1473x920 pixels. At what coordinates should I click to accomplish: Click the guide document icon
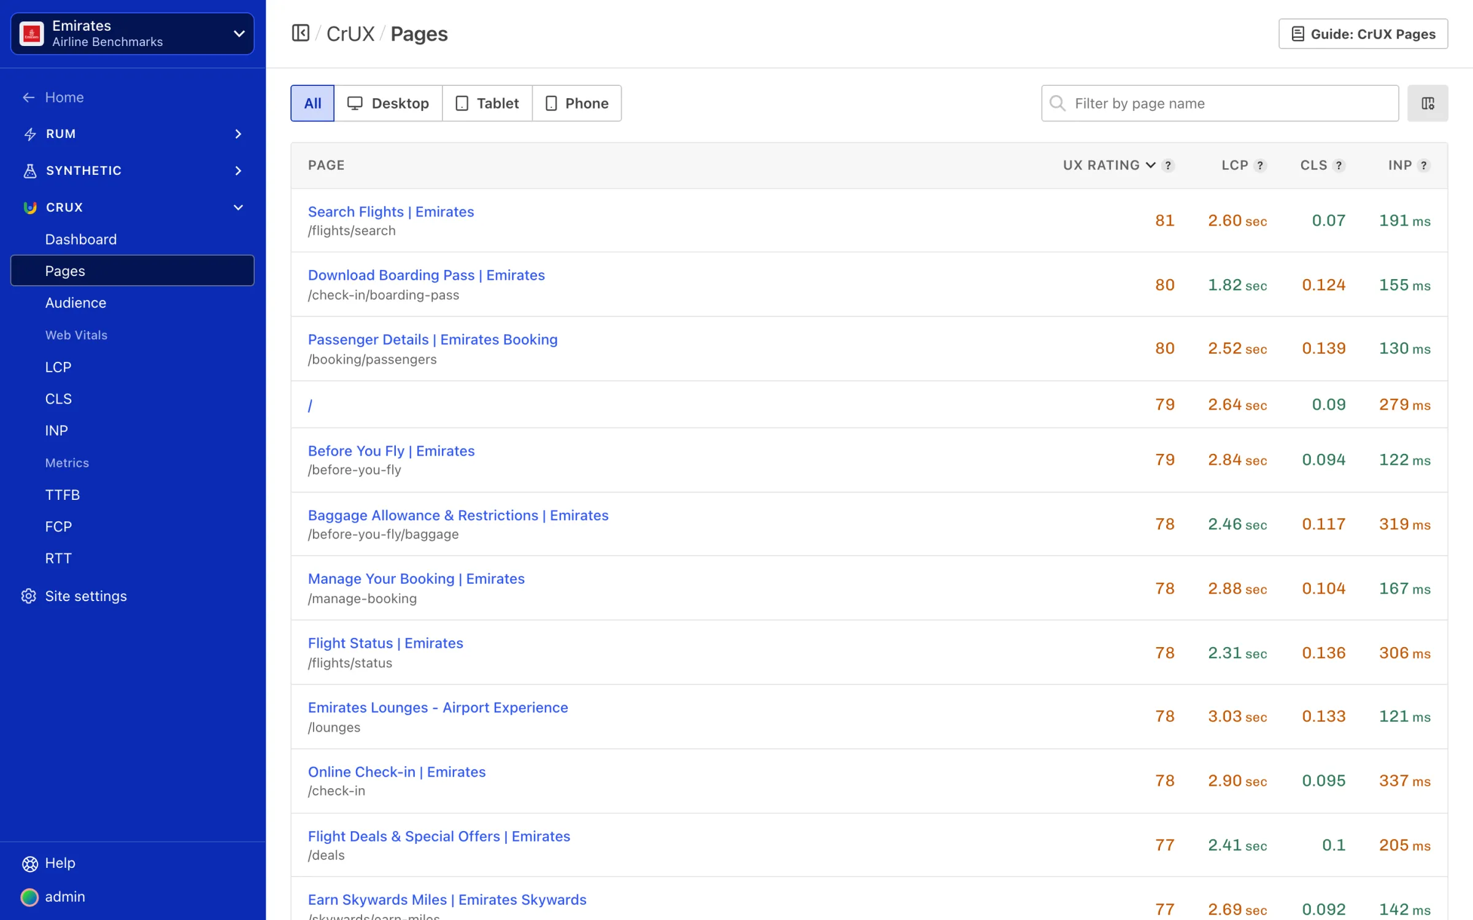(1297, 34)
